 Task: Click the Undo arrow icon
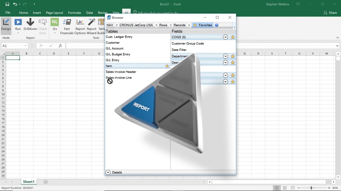point(15,4)
